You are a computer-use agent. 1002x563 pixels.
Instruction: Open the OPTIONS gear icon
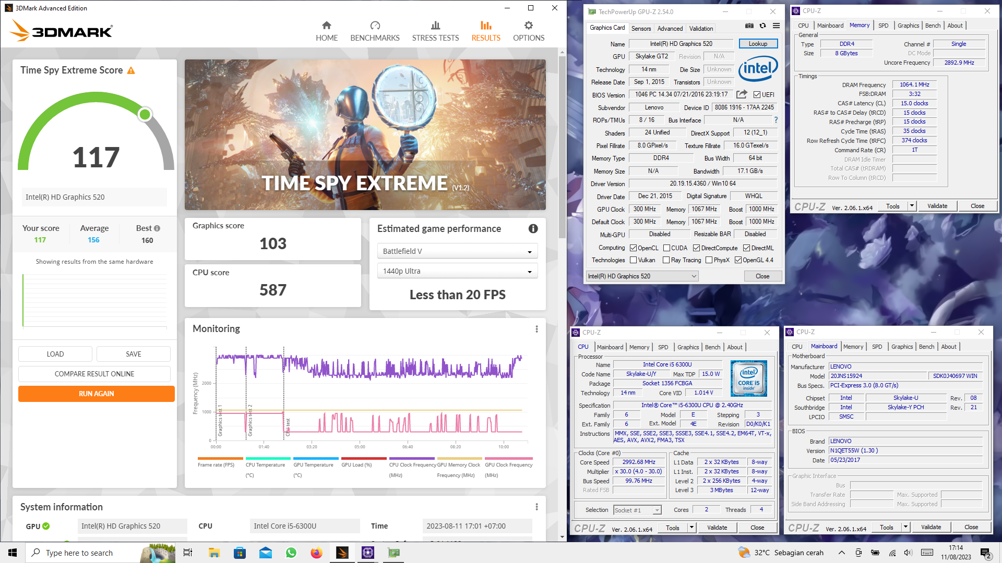pyautogui.click(x=529, y=26)
